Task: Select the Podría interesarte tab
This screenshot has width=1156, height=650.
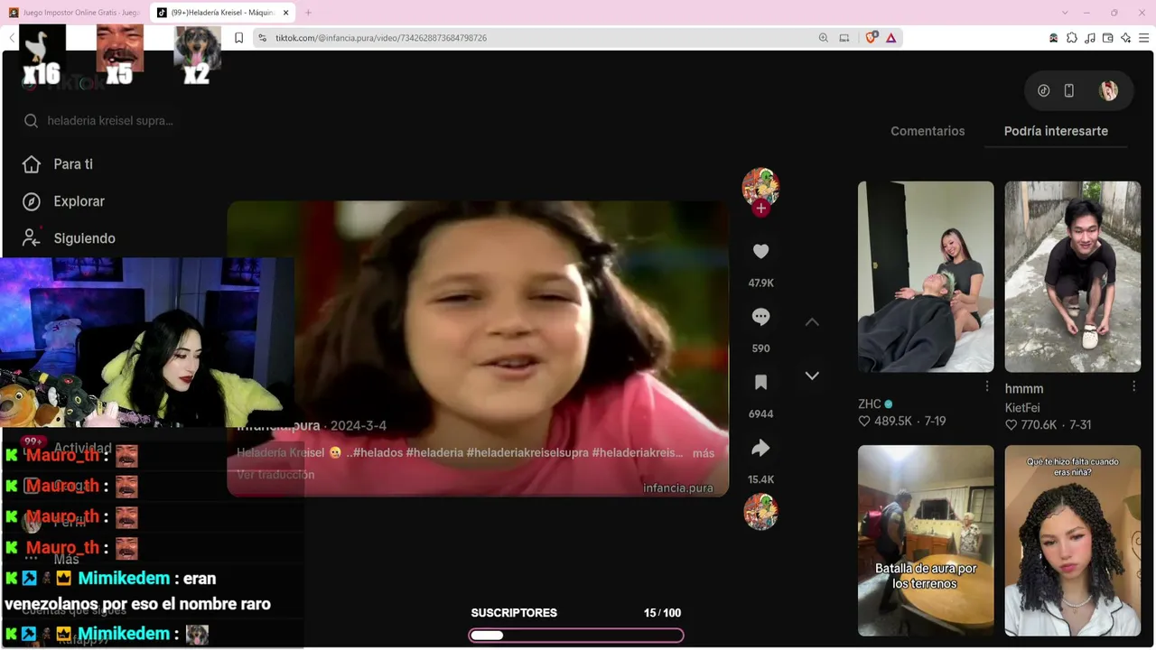Action: [1056, 131]
